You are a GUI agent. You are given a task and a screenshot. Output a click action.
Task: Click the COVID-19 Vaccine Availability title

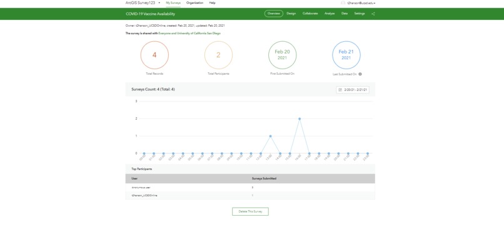point(151,14)
